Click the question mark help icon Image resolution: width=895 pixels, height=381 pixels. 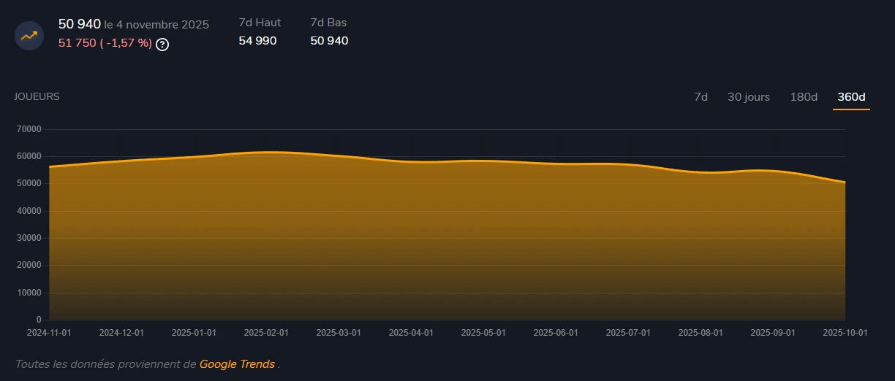point(162,45)
